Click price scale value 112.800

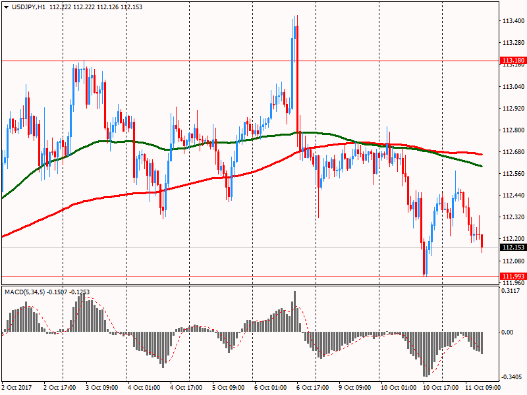click(513, 130)
